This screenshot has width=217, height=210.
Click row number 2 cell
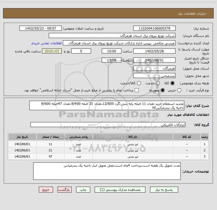(x=205, y=150)
